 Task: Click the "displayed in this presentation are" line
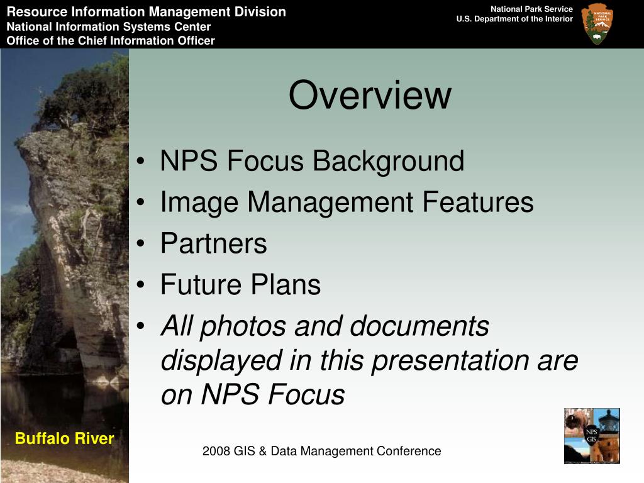tap(369, 360)
